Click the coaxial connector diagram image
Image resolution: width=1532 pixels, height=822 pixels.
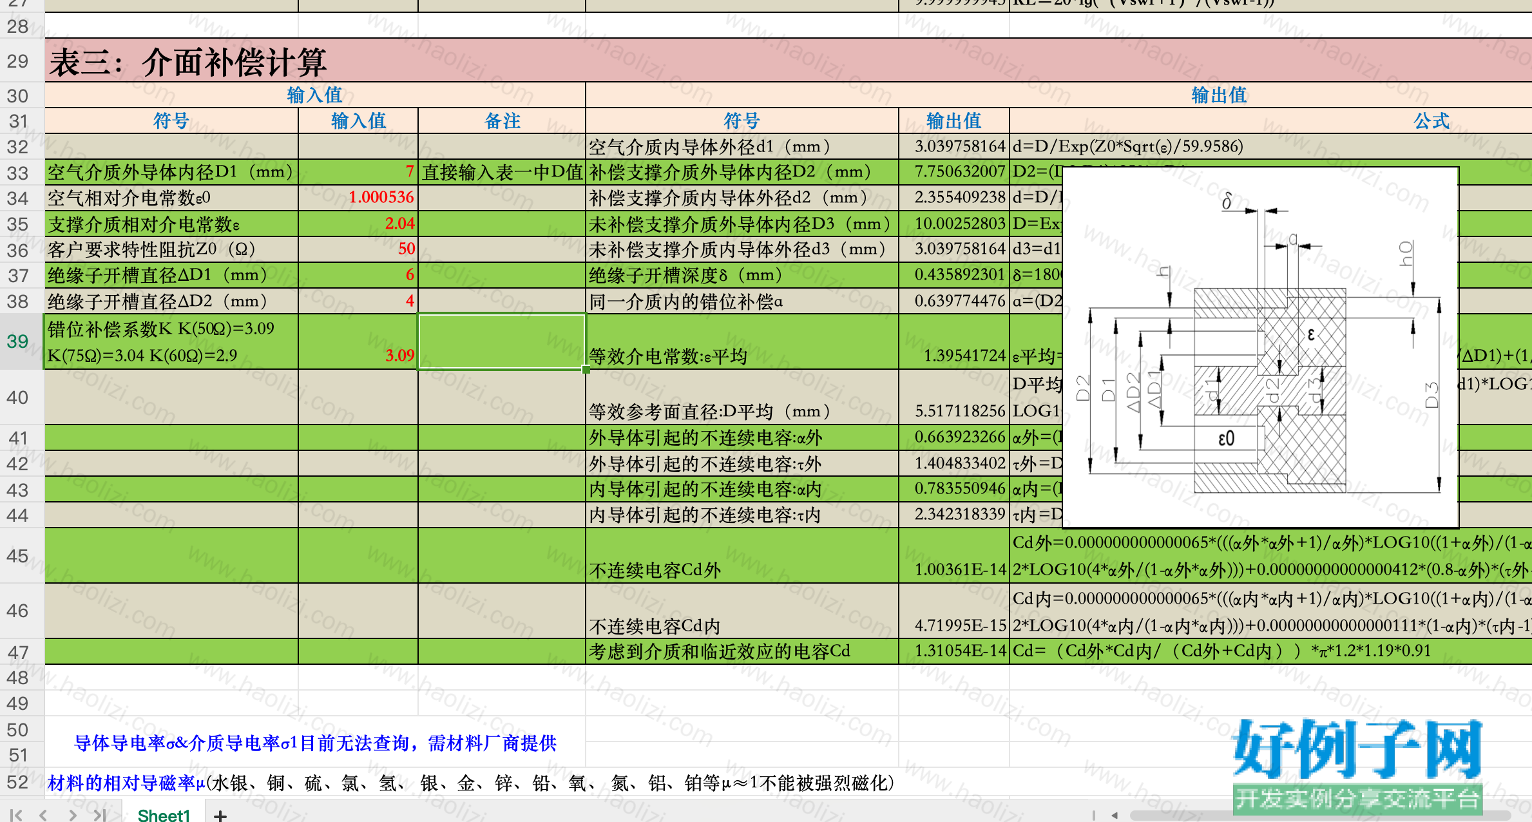point(1260,347)
